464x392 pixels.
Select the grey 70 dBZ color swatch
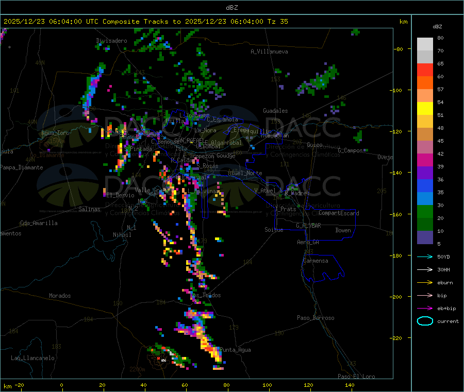click(x=425, y=57)
